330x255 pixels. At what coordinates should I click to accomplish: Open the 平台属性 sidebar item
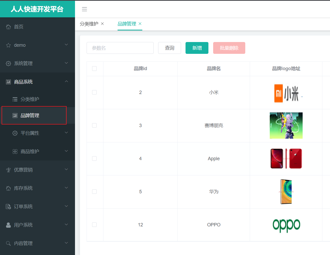37,133
